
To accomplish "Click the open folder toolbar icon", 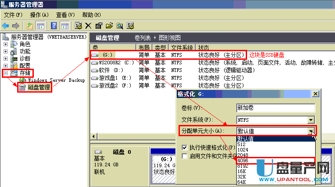I will (x=109, y=26).
